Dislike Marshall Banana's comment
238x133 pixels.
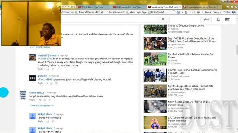pos(53,69)
